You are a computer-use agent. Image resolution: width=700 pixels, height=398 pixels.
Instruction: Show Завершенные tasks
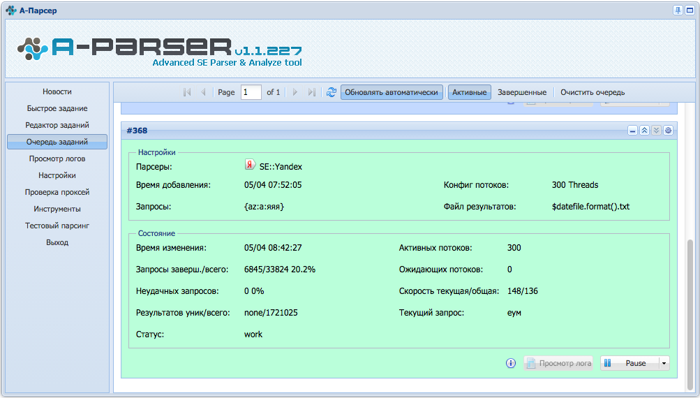pos(522,92)
